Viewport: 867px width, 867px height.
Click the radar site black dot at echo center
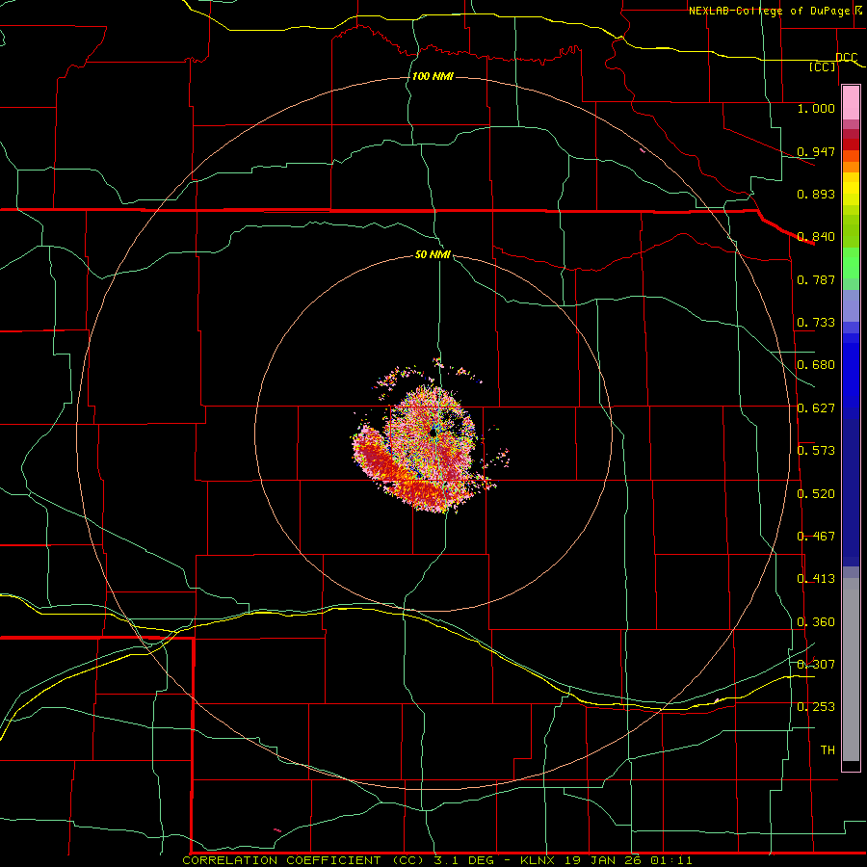coord(432,433)
